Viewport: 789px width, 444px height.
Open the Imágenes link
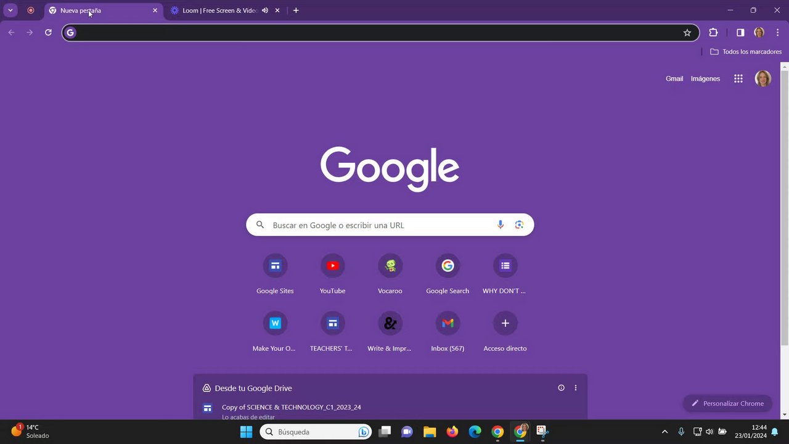coord(705,78)
